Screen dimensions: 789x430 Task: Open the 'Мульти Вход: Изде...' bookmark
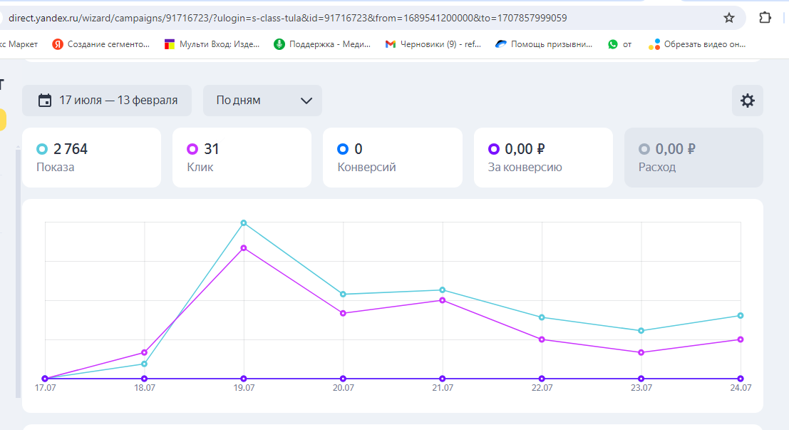pos(212,44)
